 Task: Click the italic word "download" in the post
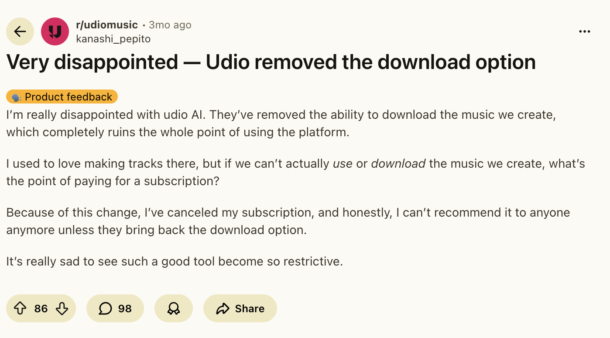(x=398, y=164)
